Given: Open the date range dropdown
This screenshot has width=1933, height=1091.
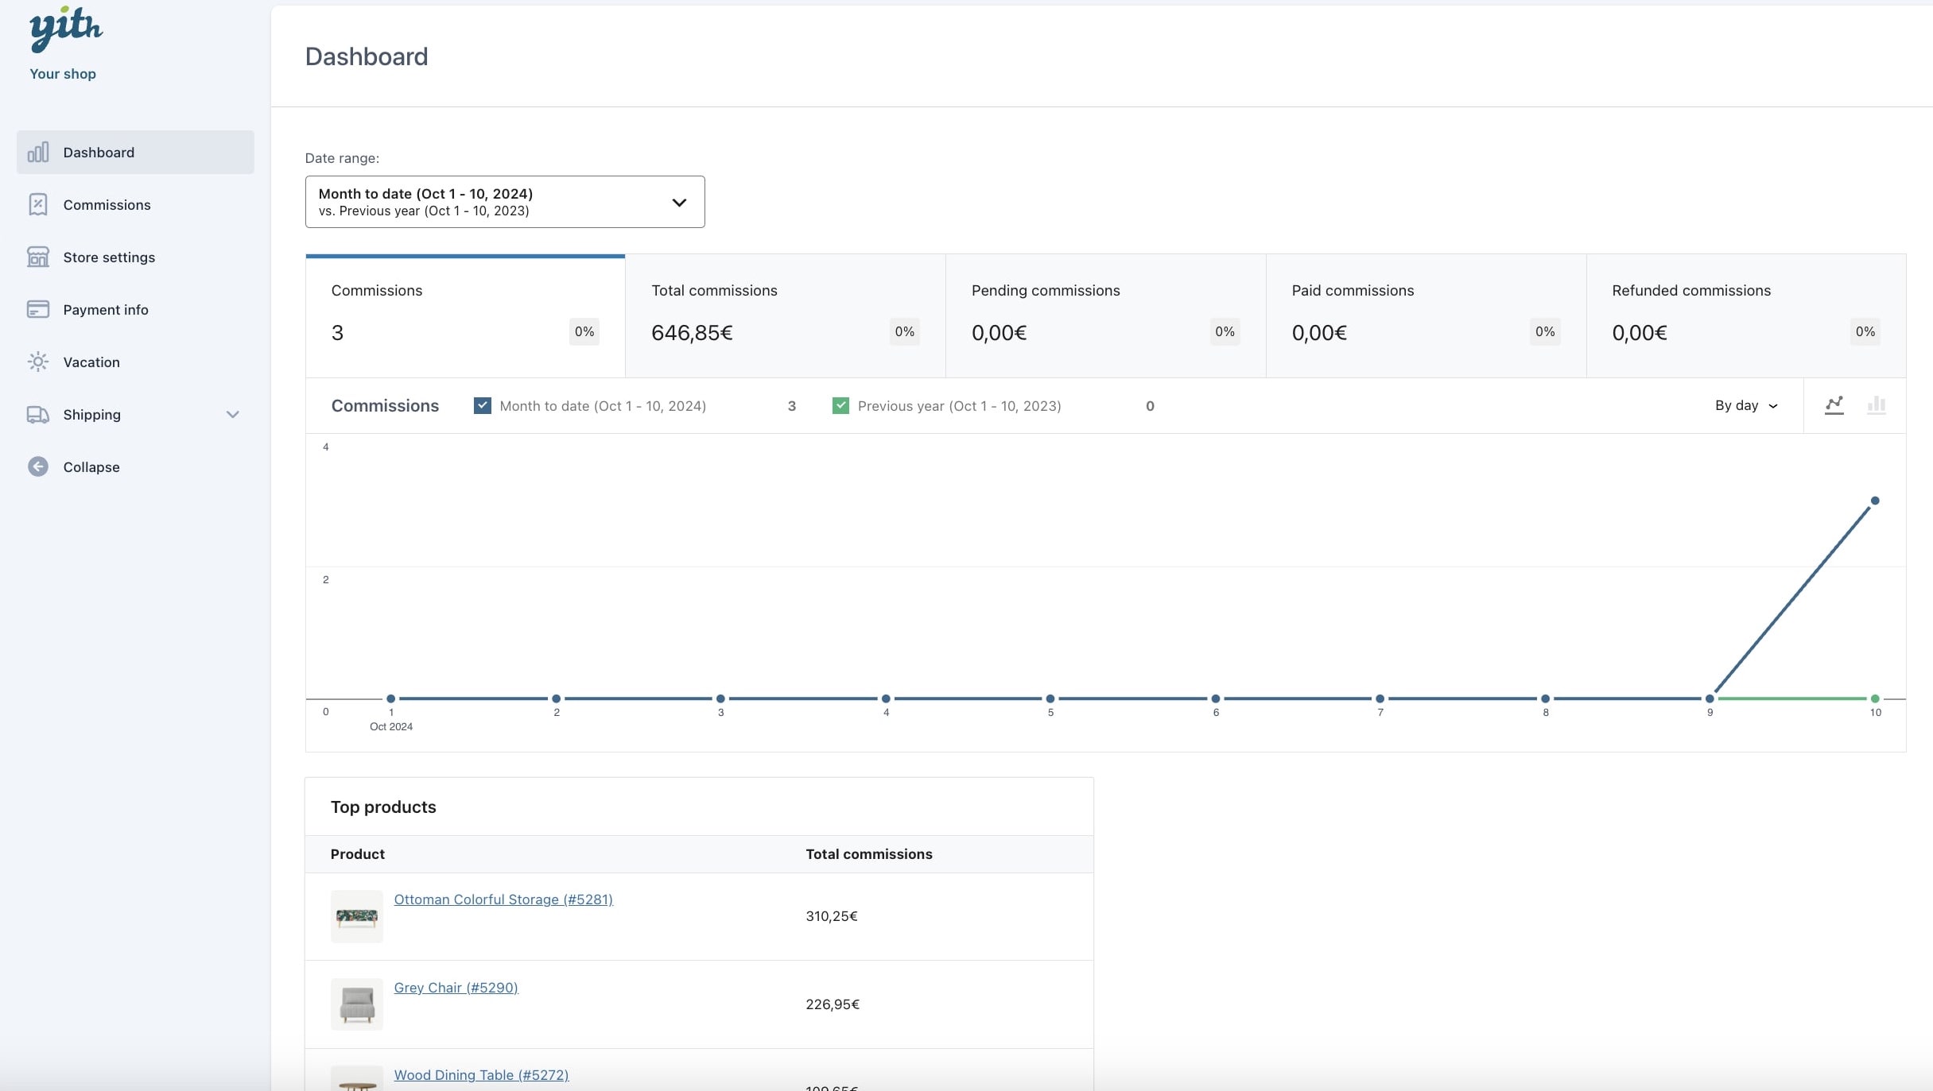Looking at the screenshot, I should [x=504, y=202].
